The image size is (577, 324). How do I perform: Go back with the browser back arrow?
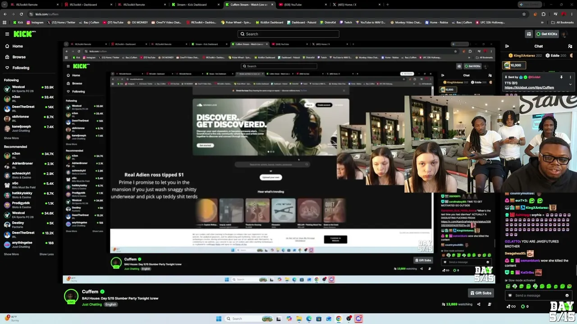click(x=5, y=14)
